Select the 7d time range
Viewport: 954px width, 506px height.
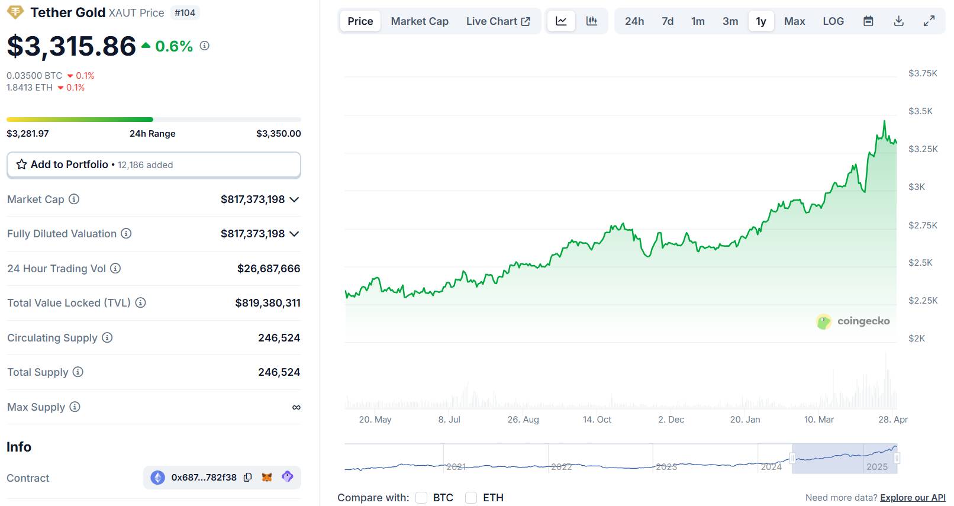pyautogui.click(x=668, y=21)
